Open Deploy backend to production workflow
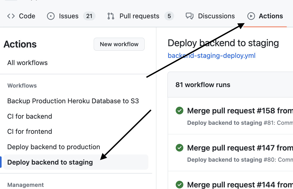The image size is (293, 189). pos(53,147)
